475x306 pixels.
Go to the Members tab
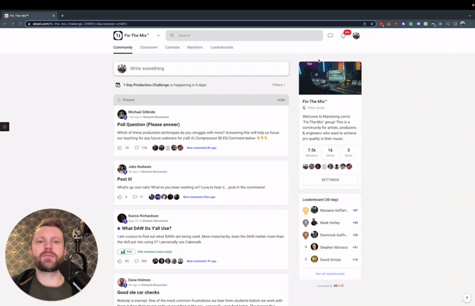tap(195, 47)
